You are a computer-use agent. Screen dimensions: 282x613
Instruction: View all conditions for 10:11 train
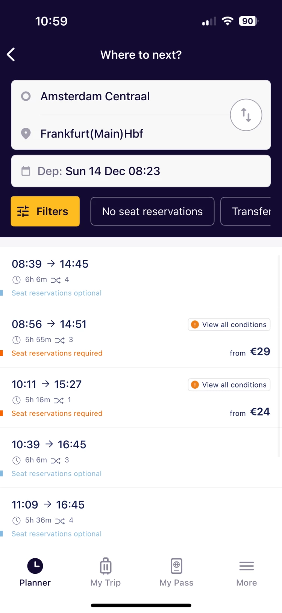coord(229,385)
